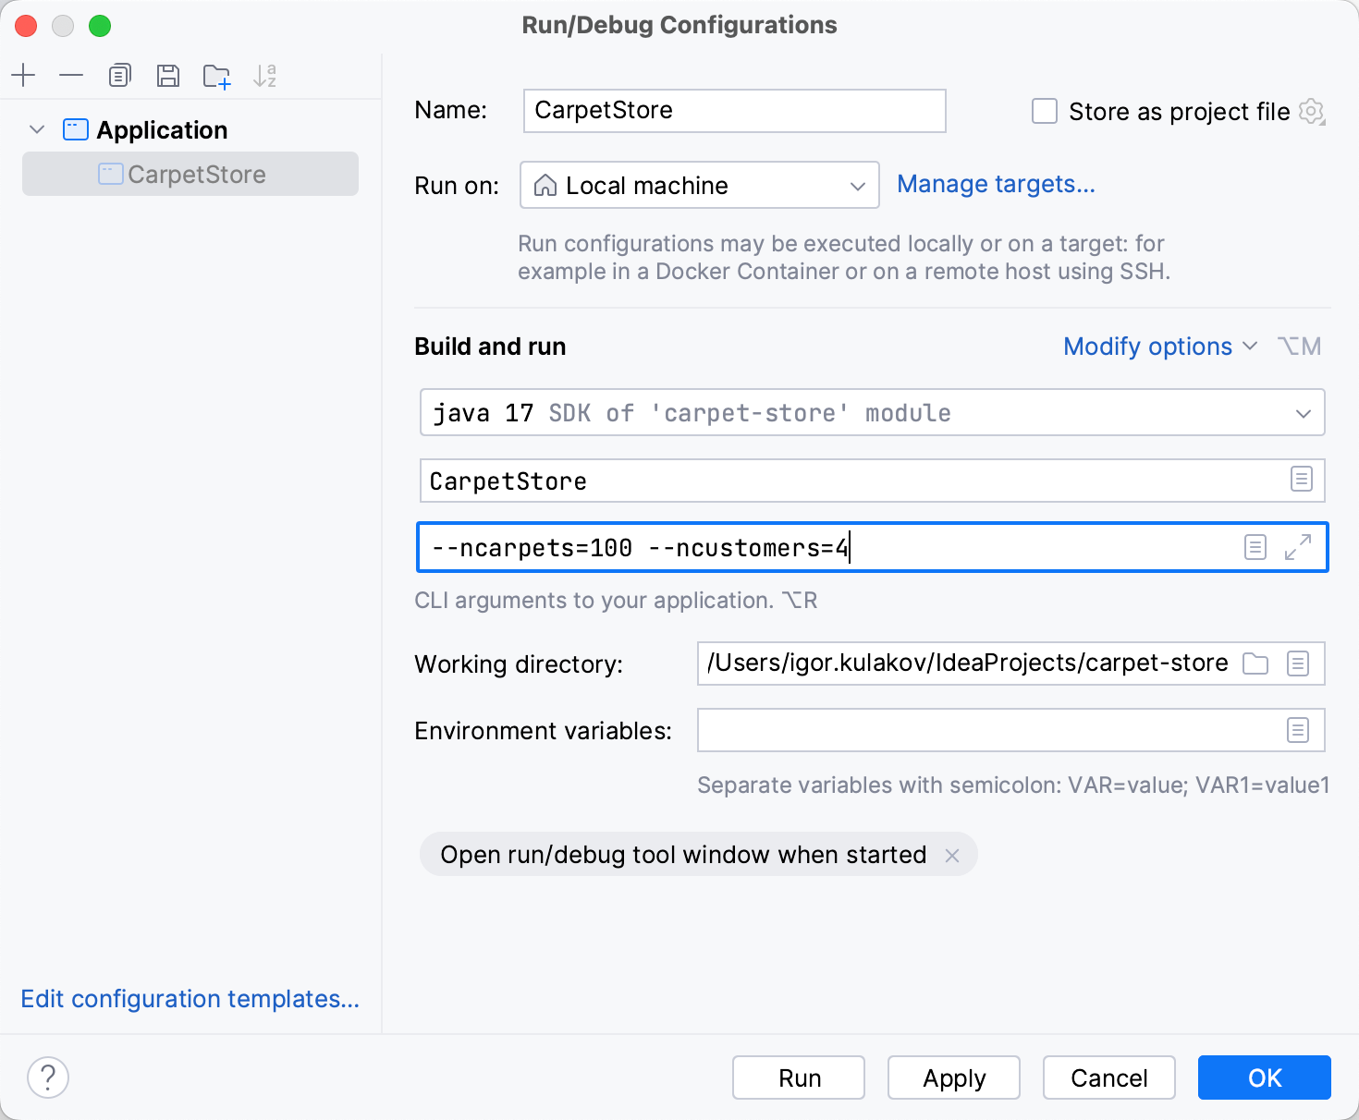The image size is (1359, 1120).
Task: Sort configurations alphabetically using toolbar icon
Action: [264, 76]
